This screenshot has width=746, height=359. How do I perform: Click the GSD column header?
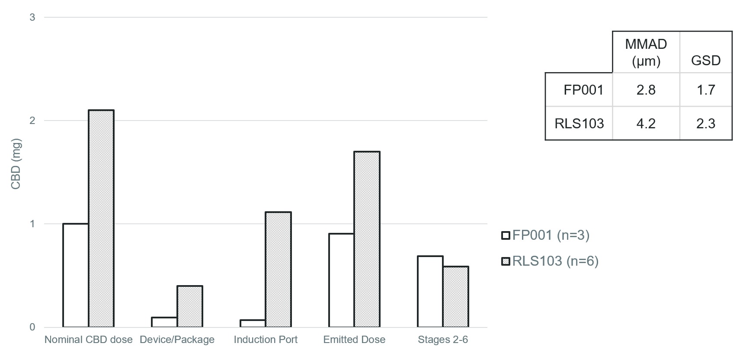click(706, 60)
